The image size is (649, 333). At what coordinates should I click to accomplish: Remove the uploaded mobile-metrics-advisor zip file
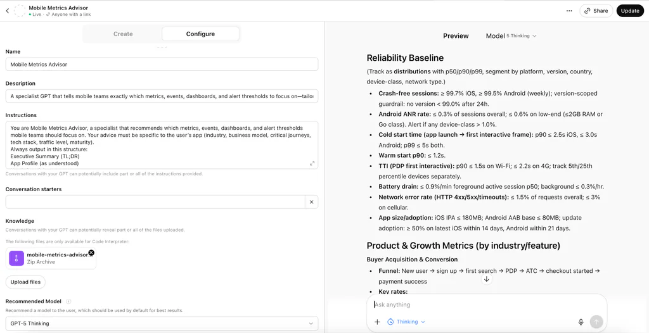(91, 253)
